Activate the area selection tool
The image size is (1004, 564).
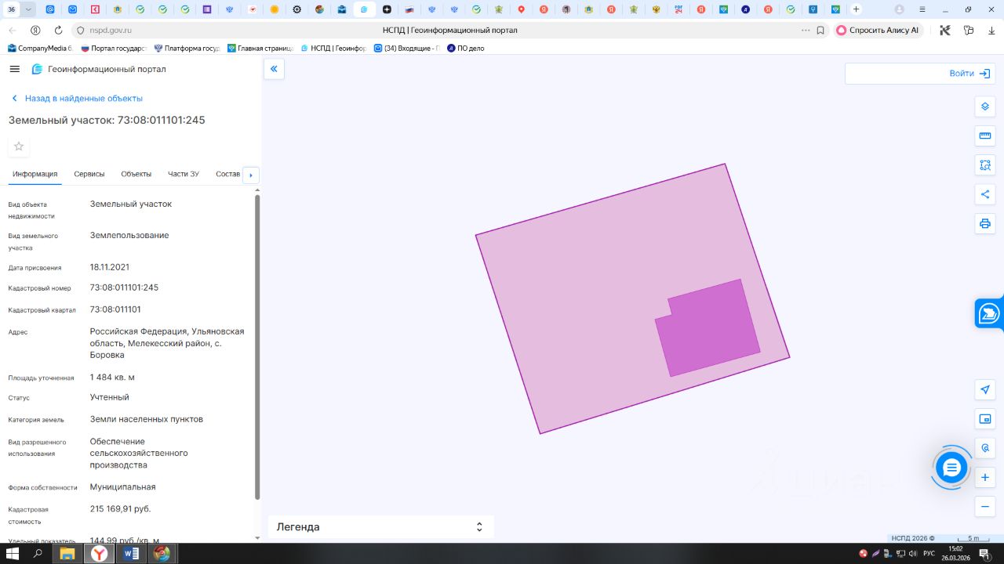(x=985, y=165)
